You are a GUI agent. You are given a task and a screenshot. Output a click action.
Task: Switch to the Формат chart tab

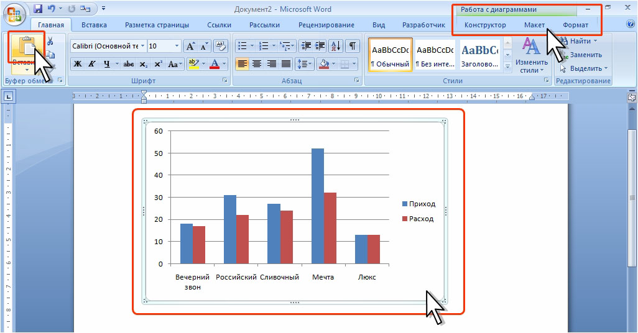click(x=575, y=25)
